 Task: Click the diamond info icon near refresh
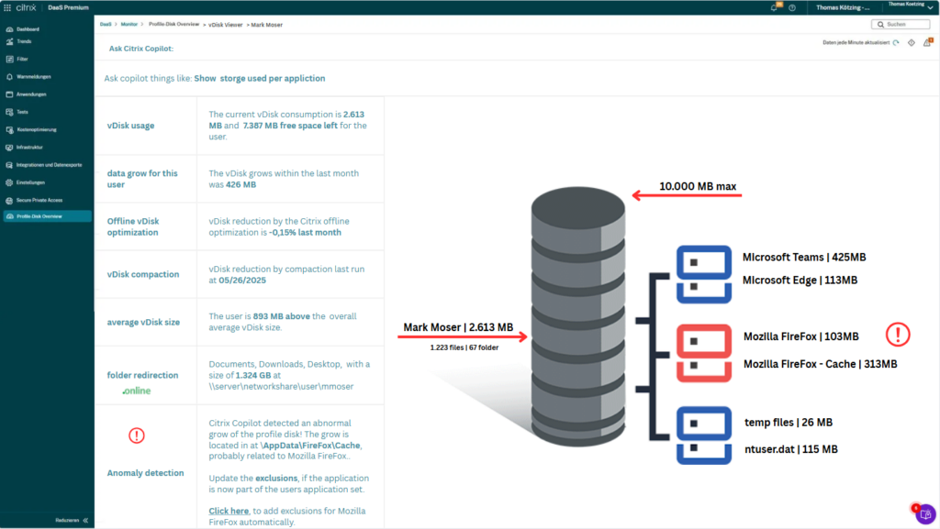(x=912, y=42)
